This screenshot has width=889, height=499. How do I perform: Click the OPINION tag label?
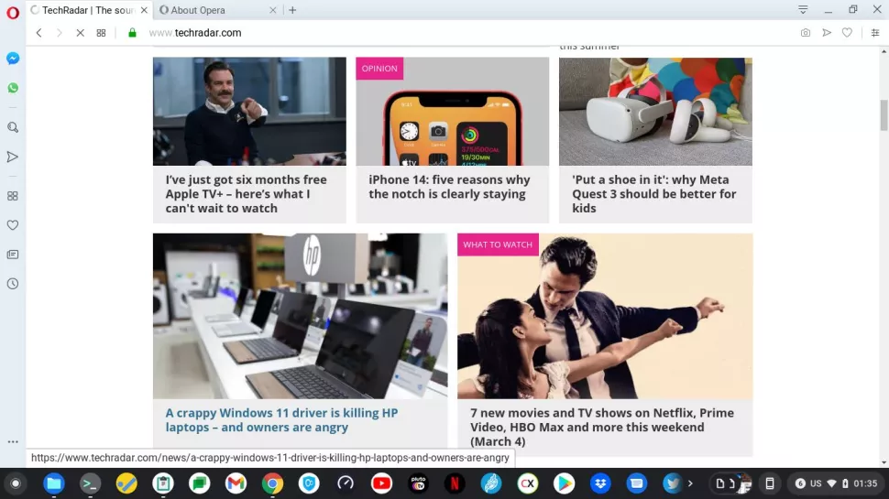pos(379,69)
